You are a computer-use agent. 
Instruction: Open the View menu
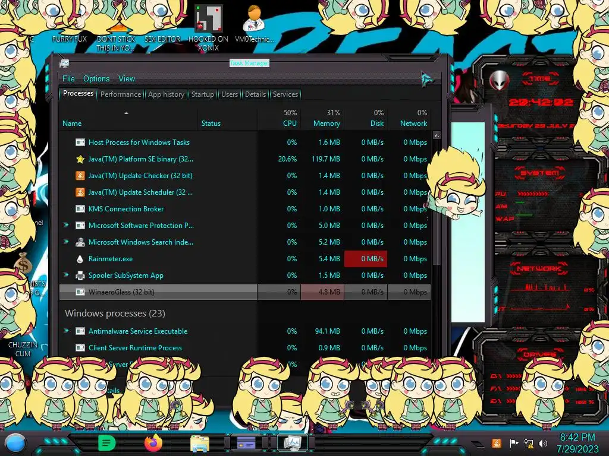tap(127, 78)
